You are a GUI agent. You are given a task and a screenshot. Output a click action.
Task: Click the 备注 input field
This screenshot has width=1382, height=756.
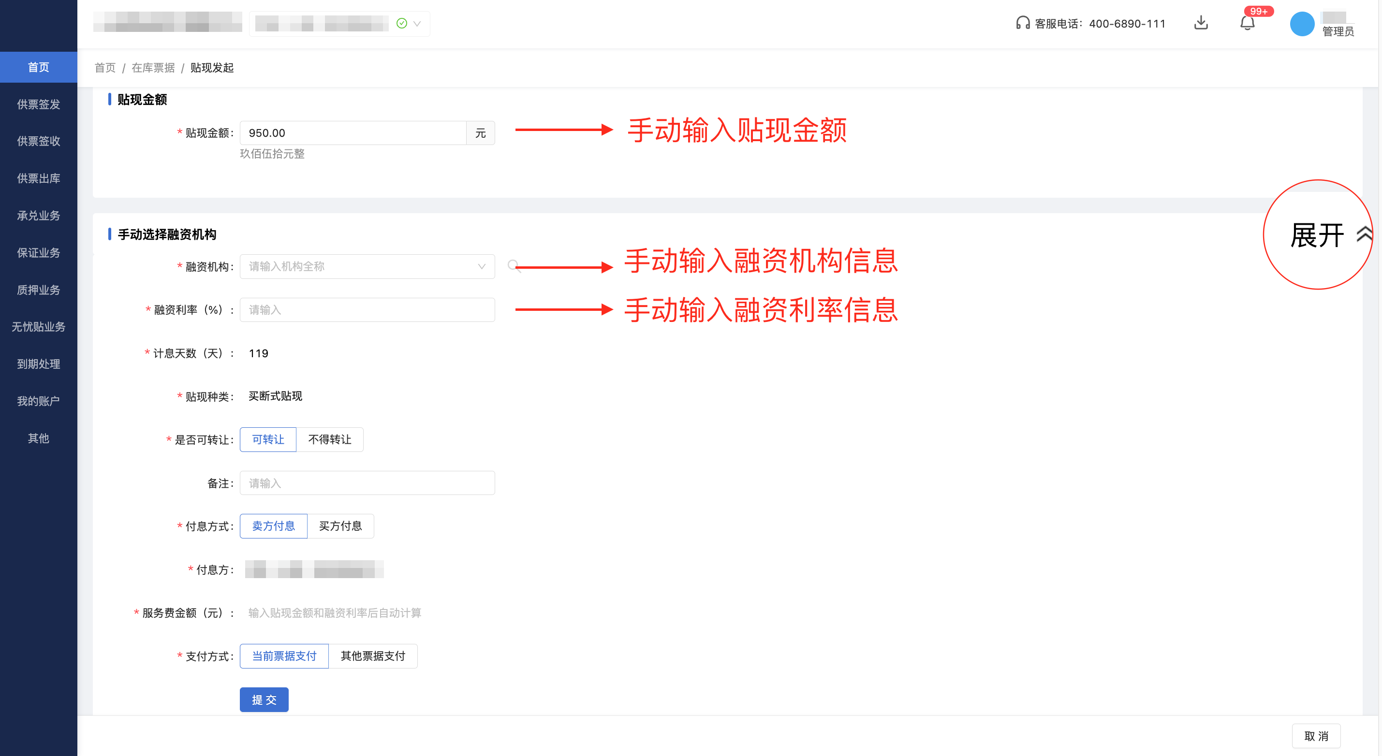367,483
